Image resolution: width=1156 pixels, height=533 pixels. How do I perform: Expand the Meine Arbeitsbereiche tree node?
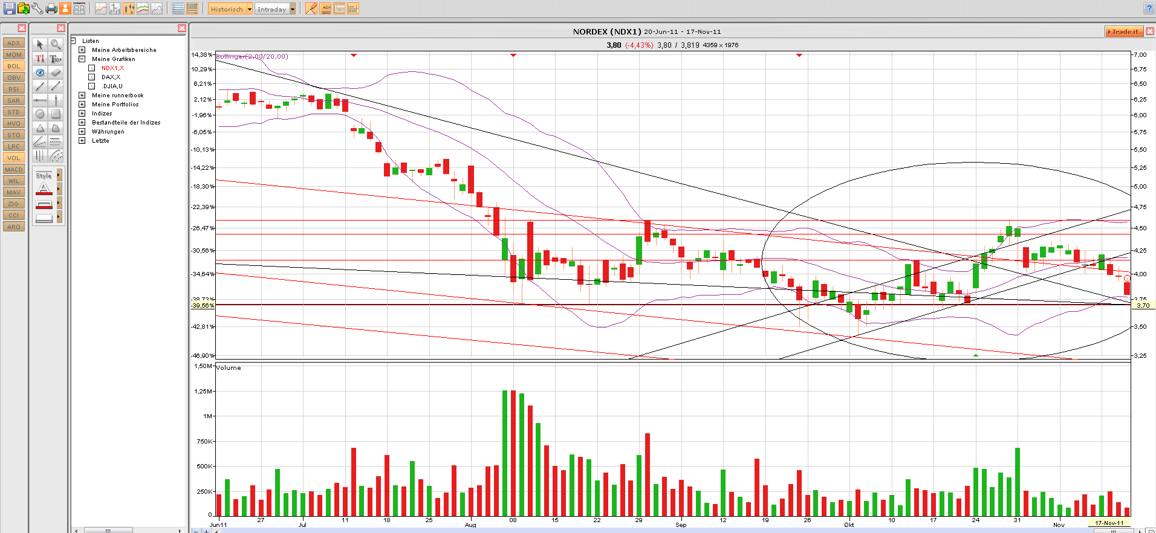pos(82,50)
